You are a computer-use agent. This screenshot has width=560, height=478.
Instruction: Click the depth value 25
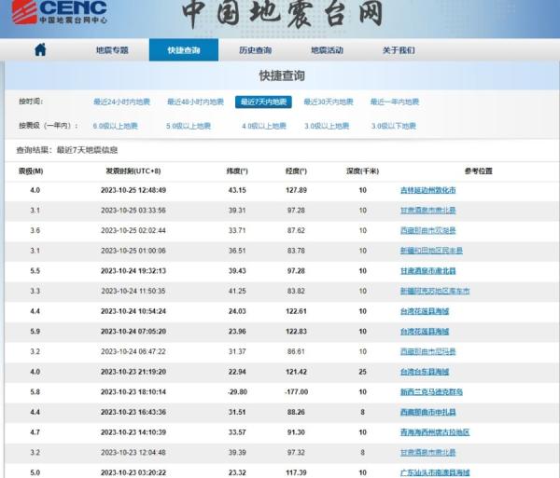click(362, 372)
